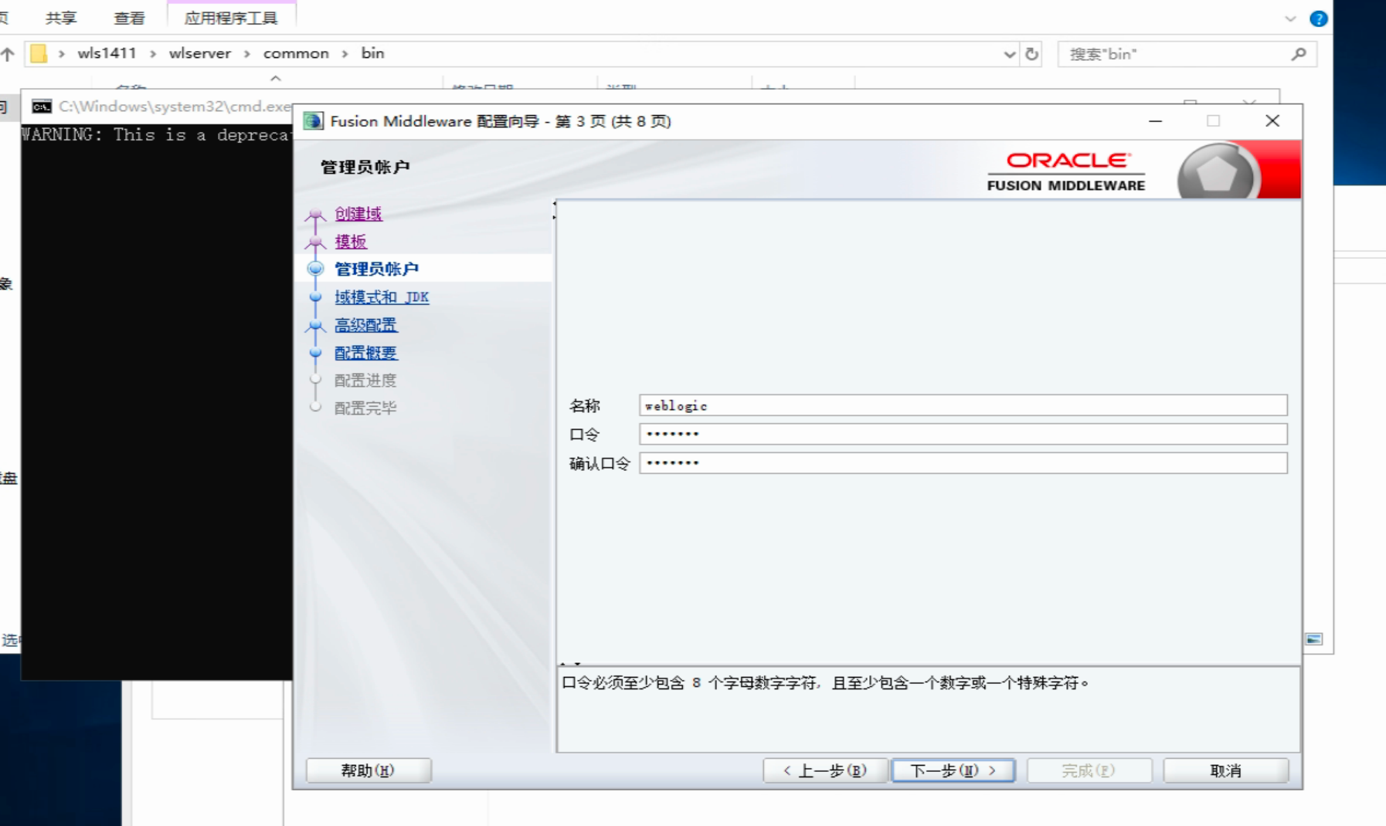
Task: Click the 配置进度 step text
Action: [365, 381]
